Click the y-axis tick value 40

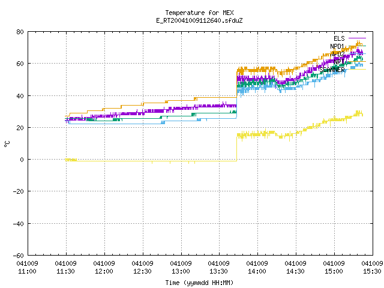coord(20,96)
